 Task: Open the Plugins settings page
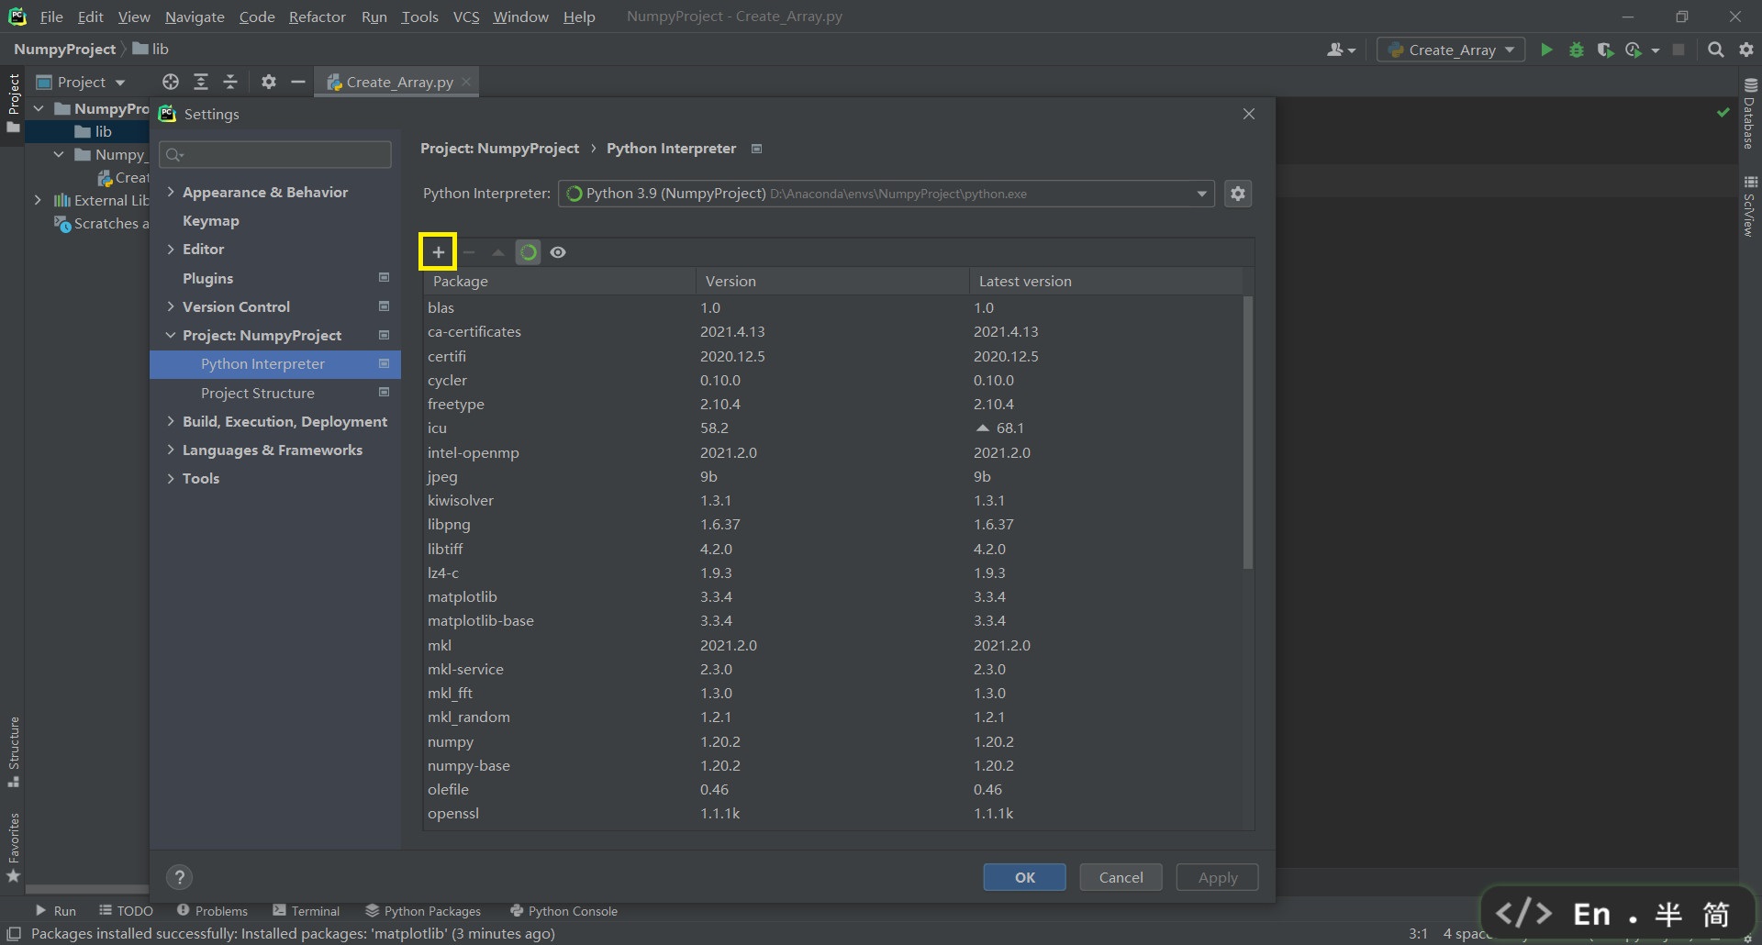[x=207, y=278]
